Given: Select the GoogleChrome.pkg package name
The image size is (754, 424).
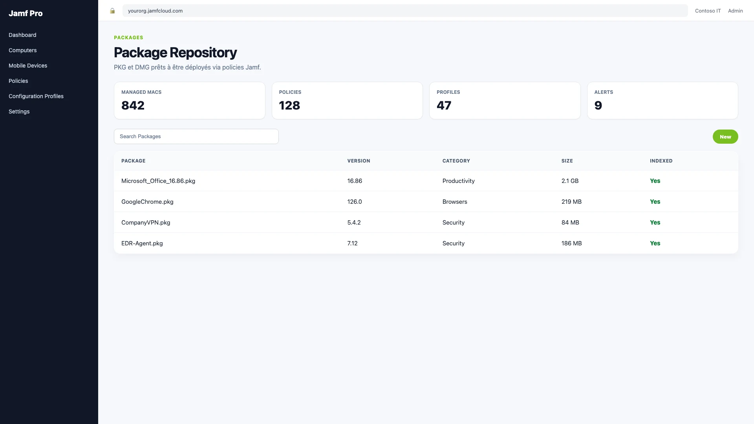Looking at the screenshot, I should (x=147, y=202).
